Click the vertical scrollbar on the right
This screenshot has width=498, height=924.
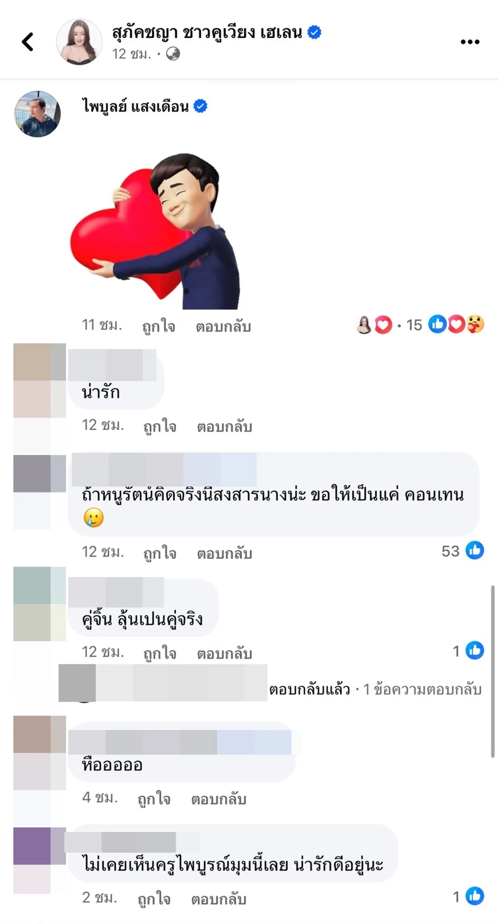point(493,671)
